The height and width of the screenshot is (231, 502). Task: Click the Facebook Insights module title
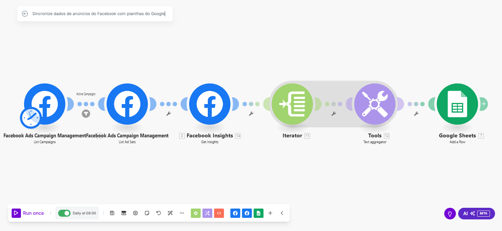tap(210, 136)
